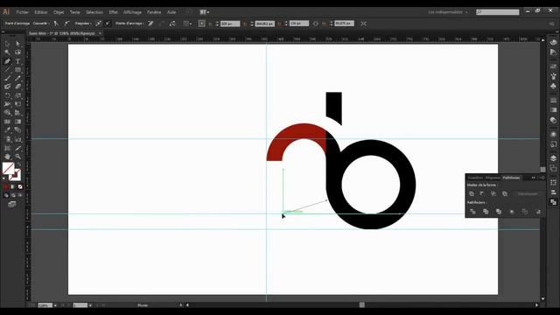Viewport: 560px width, 315px height.
Task: Open the Texte menu
Action: point(75,12)
